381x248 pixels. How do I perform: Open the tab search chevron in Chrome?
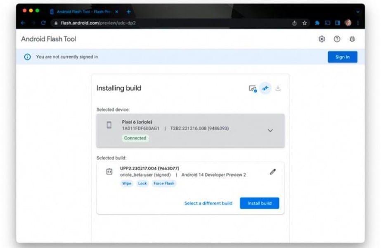point(357,12)
